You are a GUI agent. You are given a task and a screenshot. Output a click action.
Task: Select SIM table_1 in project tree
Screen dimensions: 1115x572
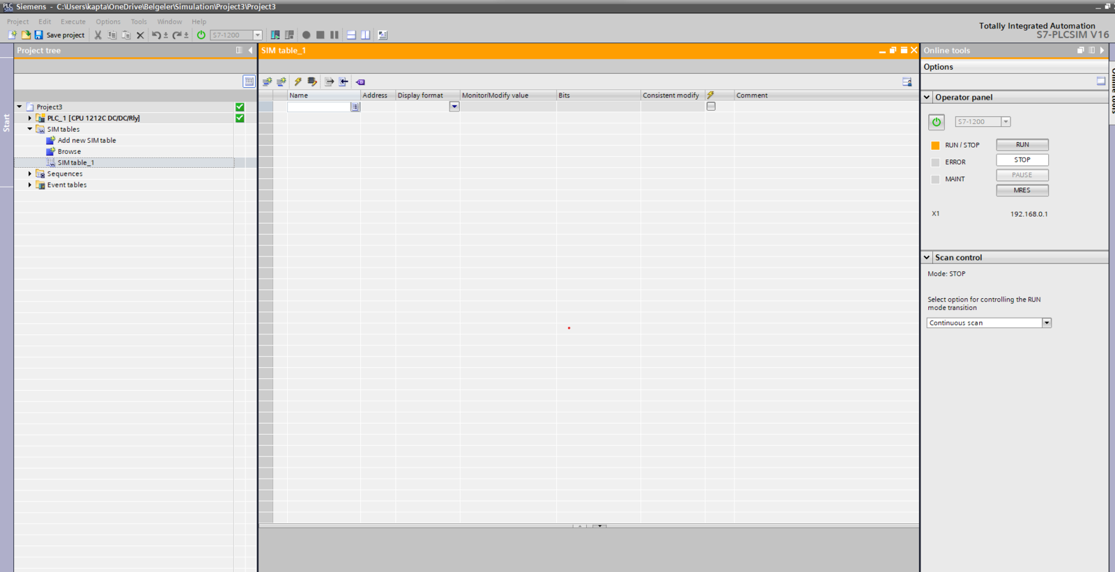pos(75,163)
